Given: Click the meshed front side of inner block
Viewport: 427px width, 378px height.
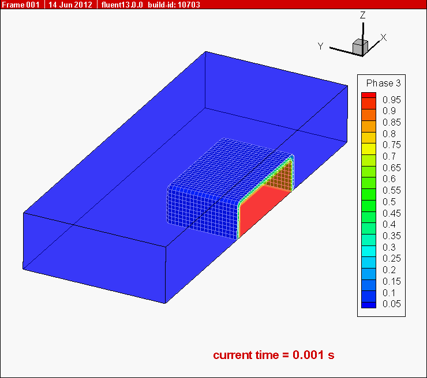Looking at the screenshot, I should coord(202,210).
